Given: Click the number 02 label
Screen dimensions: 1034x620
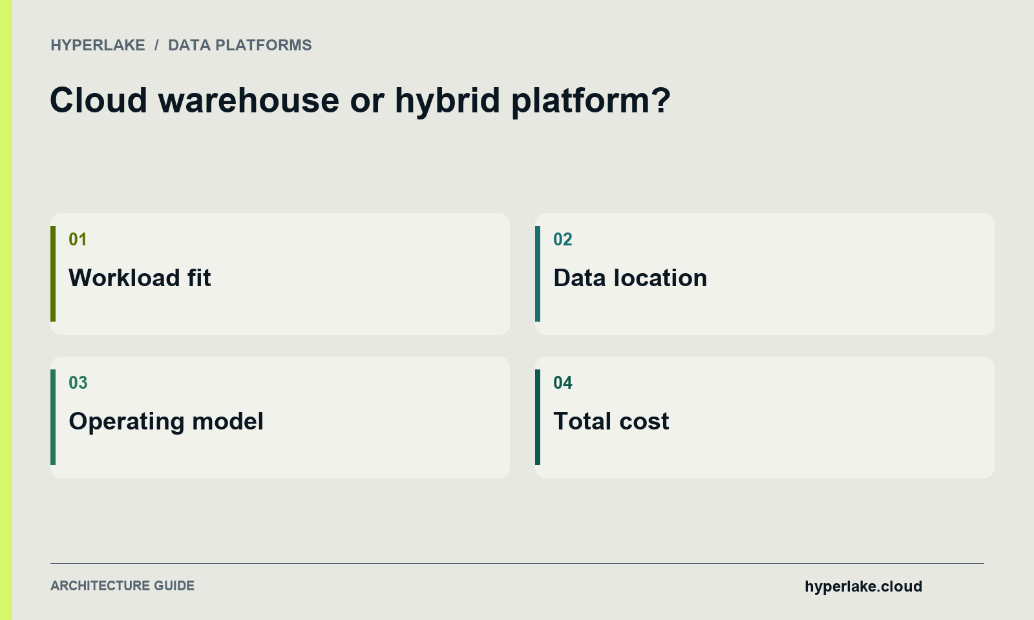Looking at the screenshot, I should (563, 240).
